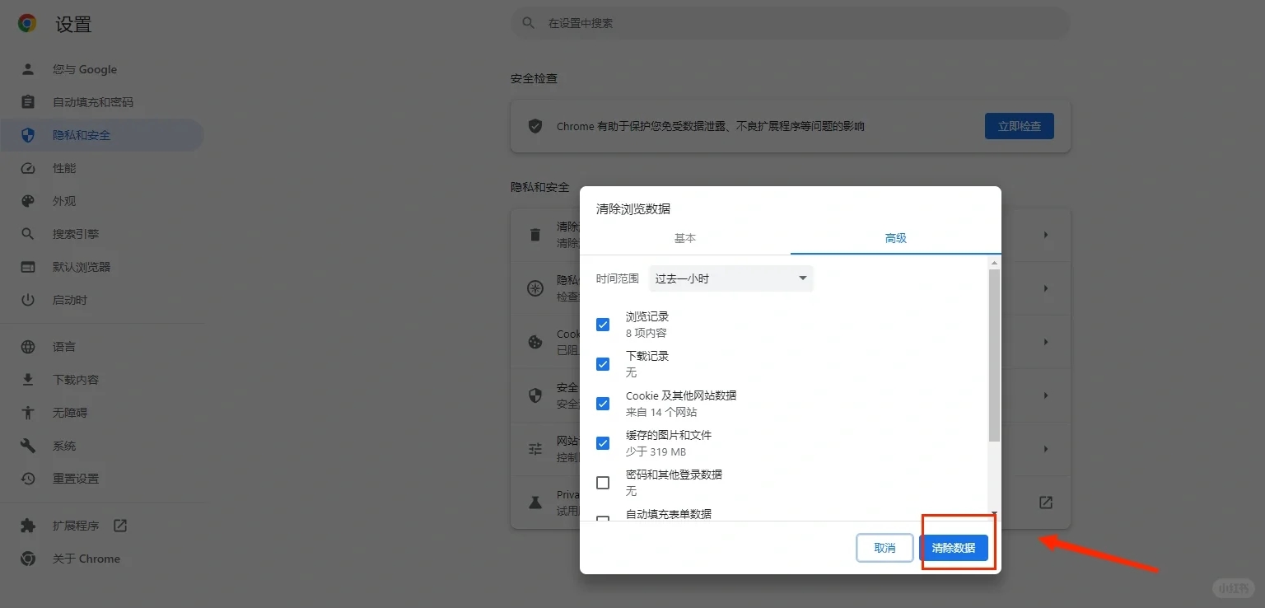
Task: Expand the security row arrow
Action: coord(1045,395)
